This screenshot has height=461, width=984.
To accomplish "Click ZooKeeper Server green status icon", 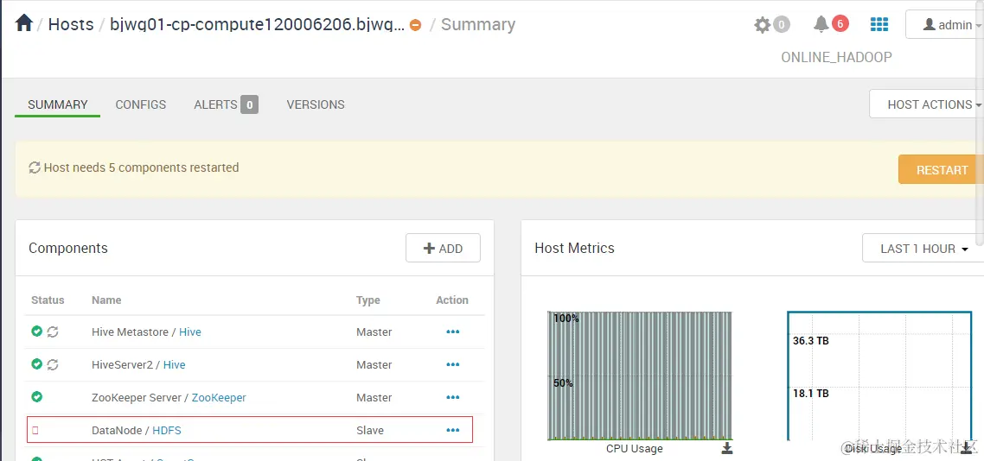I will tap(37, 396).
